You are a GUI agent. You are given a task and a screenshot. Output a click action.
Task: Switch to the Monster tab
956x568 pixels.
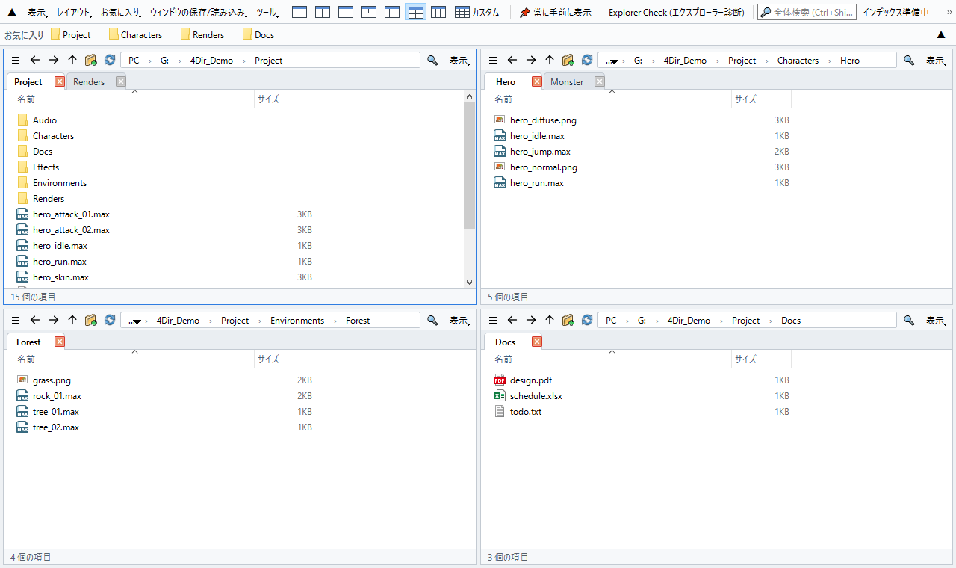pos(567,81)
